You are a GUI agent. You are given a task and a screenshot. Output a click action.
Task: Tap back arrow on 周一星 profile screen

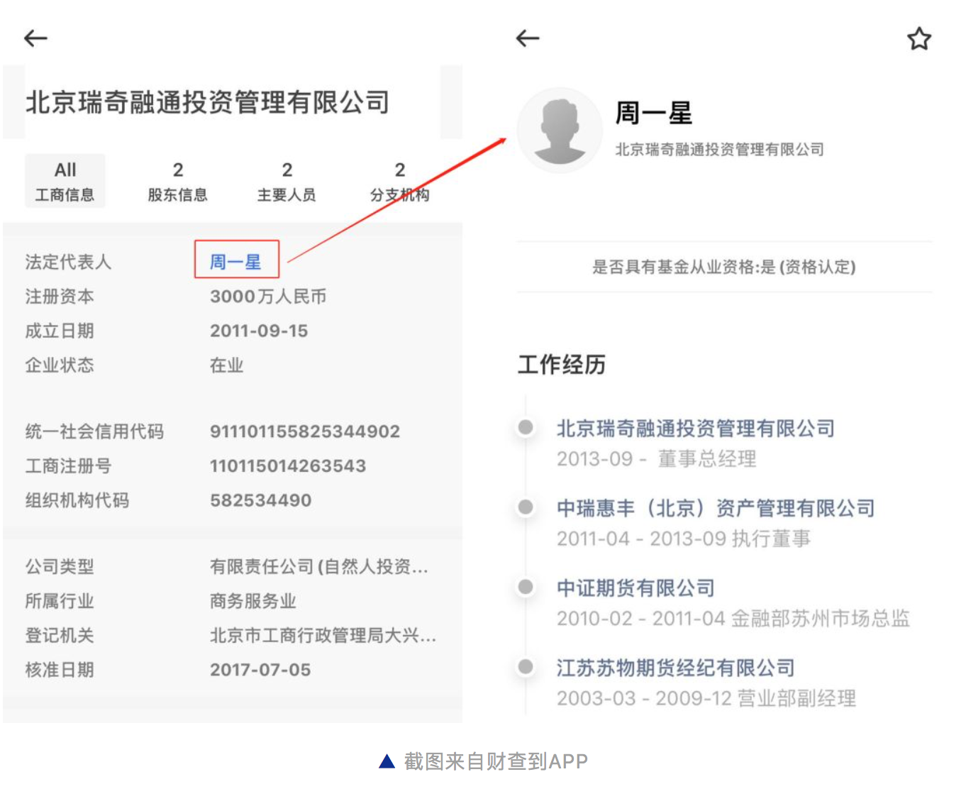tap(528, 38)
